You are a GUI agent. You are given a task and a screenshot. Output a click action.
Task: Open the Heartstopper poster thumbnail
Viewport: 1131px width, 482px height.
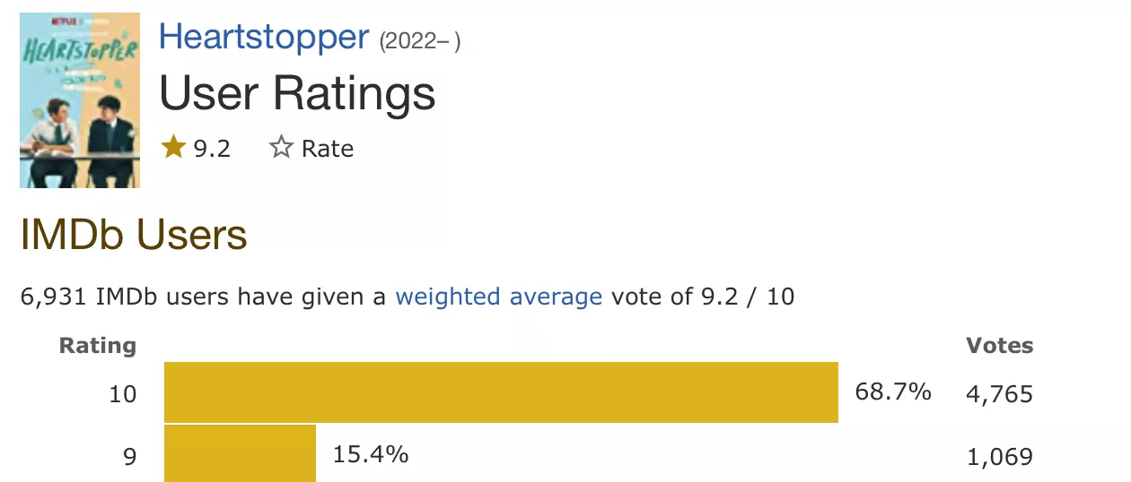(80, 100)
